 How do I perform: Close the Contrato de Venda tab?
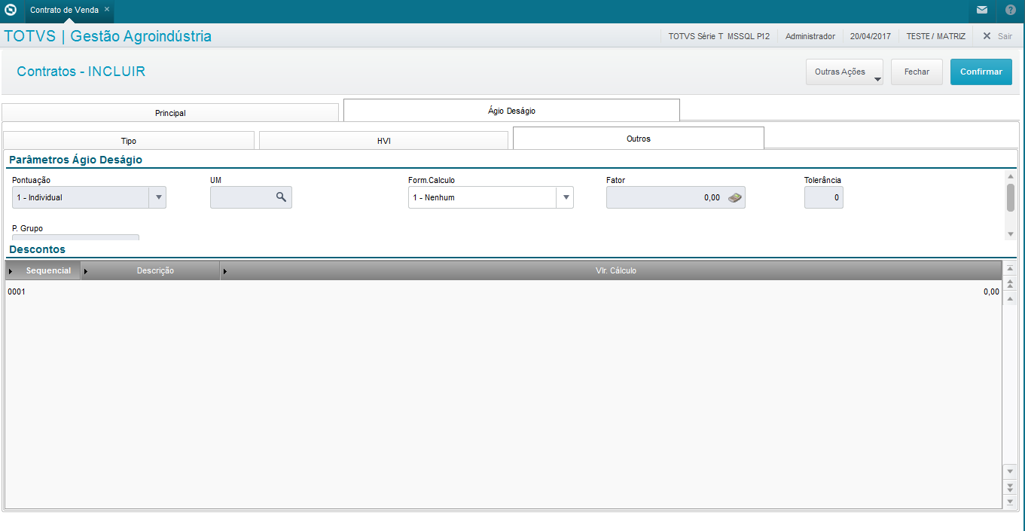pyautogui.click(x=107, y=9)
